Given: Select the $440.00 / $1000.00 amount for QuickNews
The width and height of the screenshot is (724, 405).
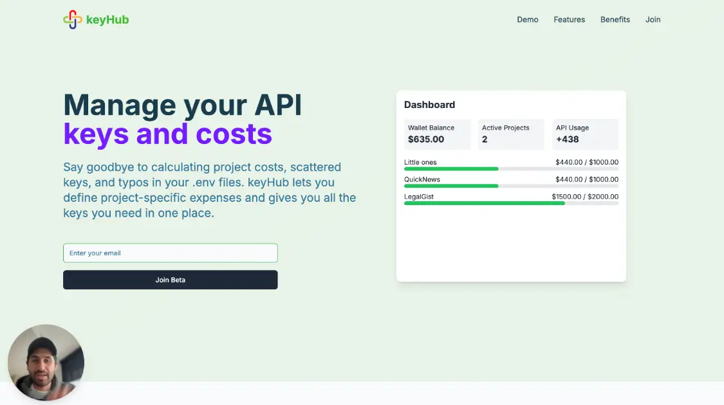Looking at the screenshot, I should click(x=586, y=179).
